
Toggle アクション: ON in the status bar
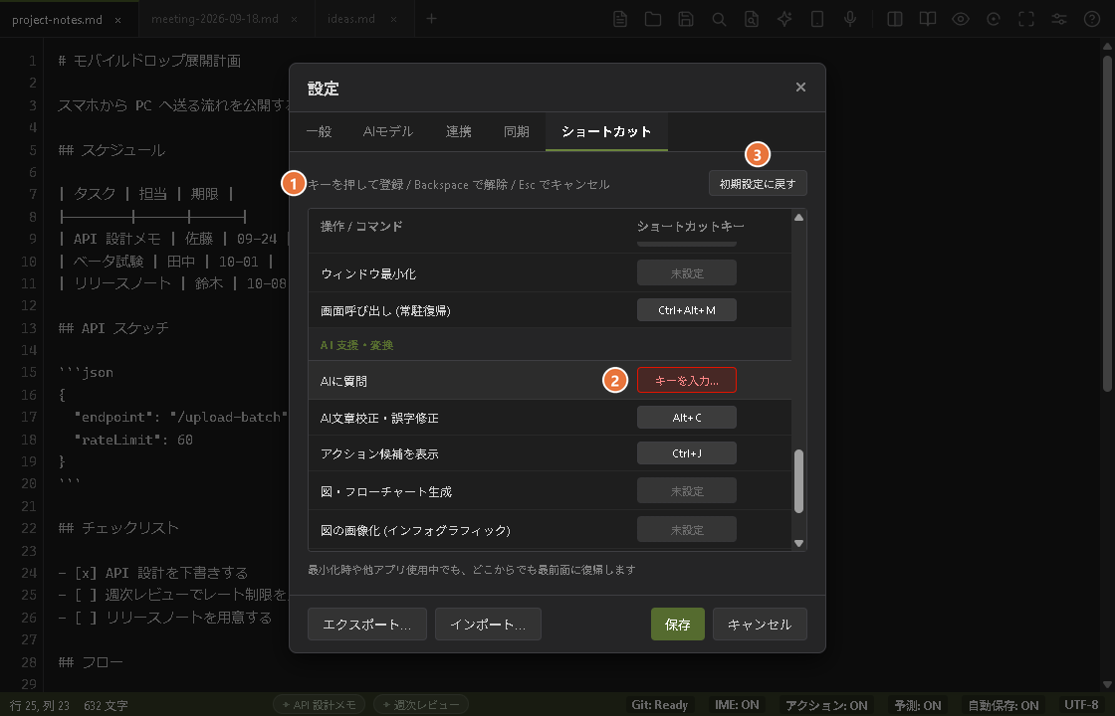pos(826,705)
